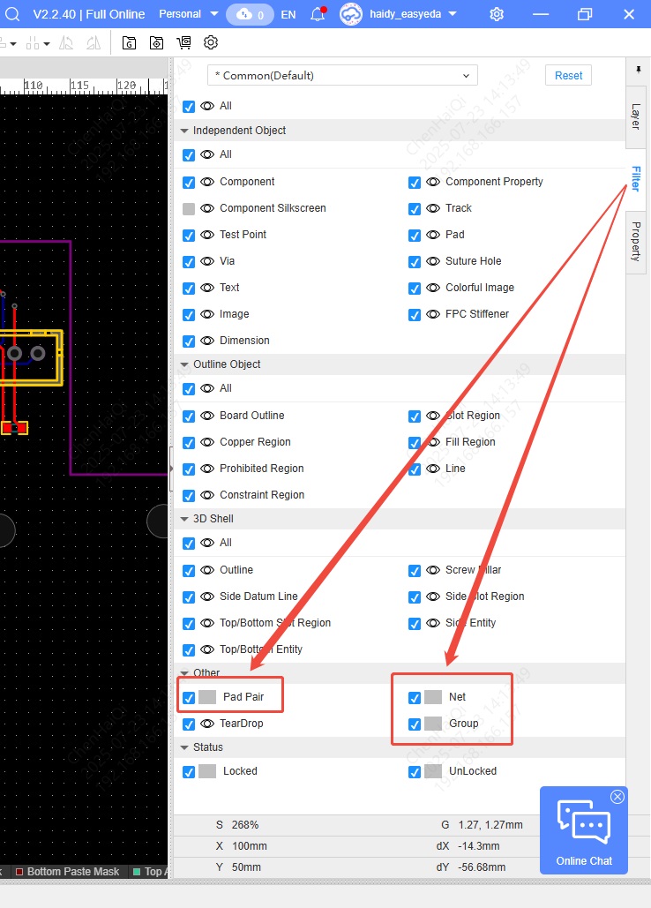Open the Online Chat widget
Image resolution: width=651 pixels, height=908 pixels.
583,829
